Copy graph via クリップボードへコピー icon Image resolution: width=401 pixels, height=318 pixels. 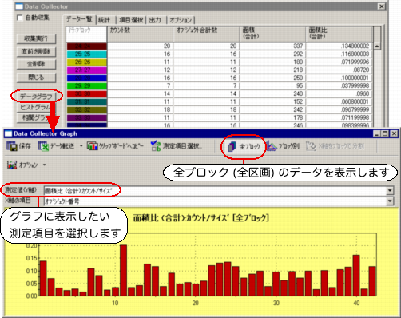[x=93, y=146]
